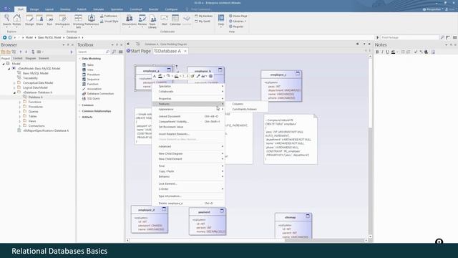Switch to the Start Page tab
The height and width of the screenshot is (258, 458).
[x=139, y=51]
